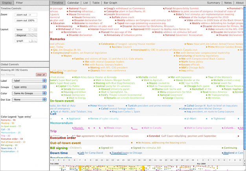Screen dimensions: 246x171
Task: Click the zoom out 2X button
Action: 26,15
